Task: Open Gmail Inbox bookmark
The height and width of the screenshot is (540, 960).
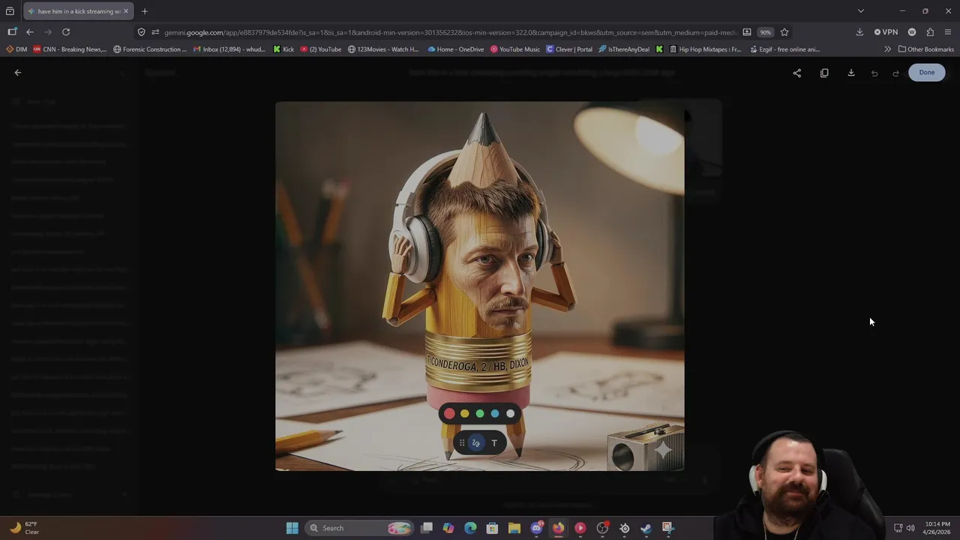Action: pos(229,49)
